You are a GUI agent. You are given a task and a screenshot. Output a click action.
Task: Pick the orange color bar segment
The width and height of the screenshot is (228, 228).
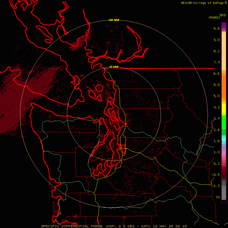pyautogui.click(x=224, y=87)
